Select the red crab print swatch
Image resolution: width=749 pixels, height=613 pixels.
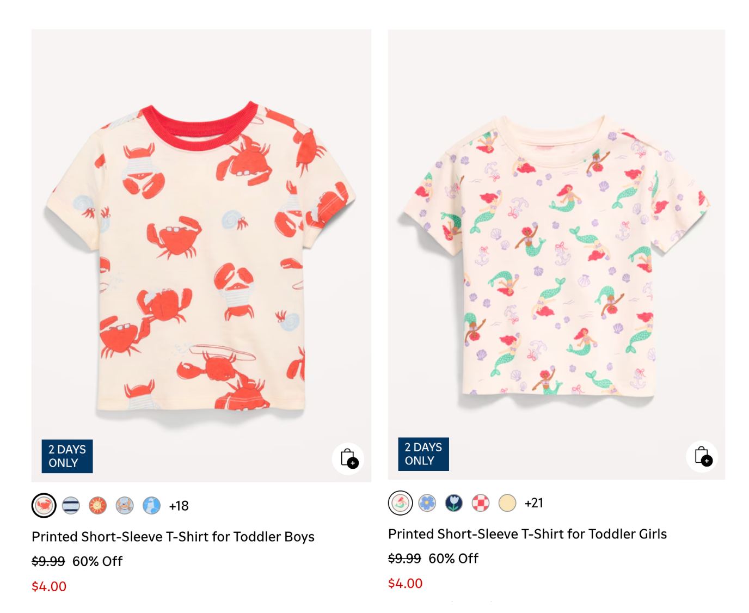click(44, 506)
